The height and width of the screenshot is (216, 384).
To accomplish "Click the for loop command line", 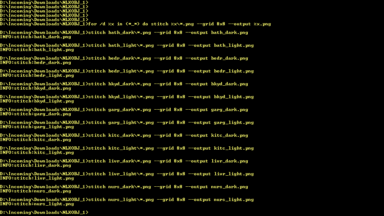I will coord(135,24).
